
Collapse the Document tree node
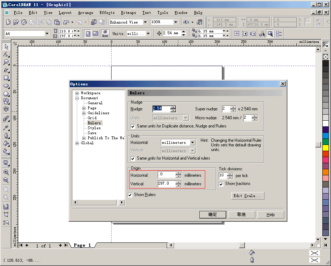point(77,98)
